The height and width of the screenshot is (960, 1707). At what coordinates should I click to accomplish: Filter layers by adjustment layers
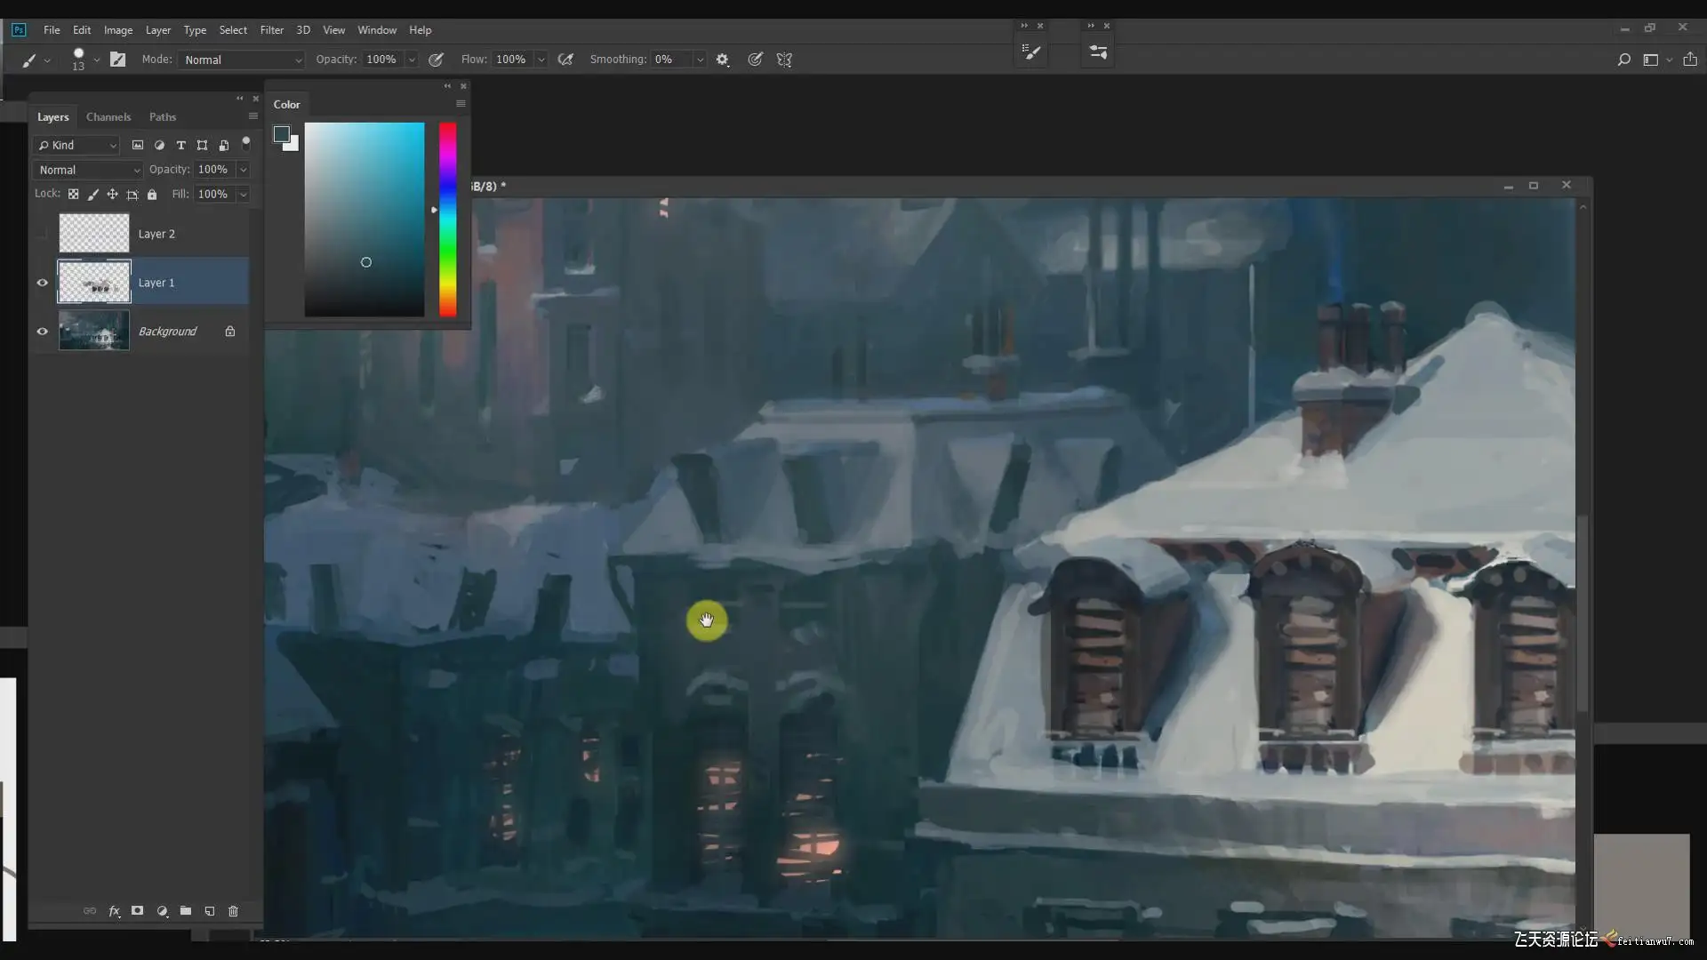point(159,145)
